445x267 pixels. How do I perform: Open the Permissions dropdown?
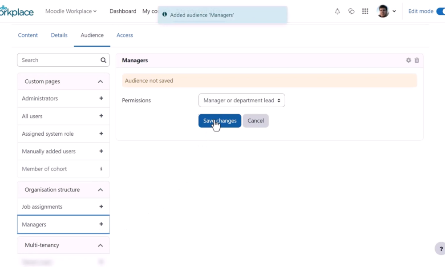[x=241, y=100]
